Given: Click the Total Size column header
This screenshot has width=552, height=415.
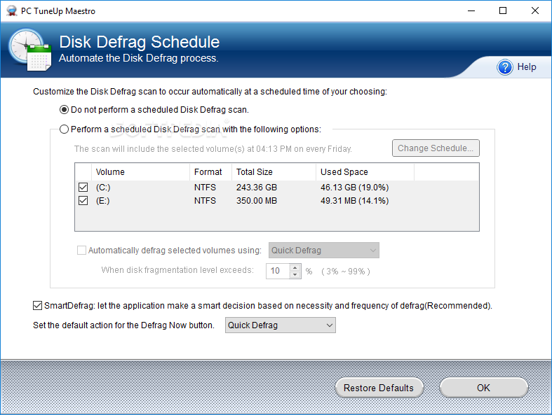Looking at the screenshot, I should coord(274,172).
